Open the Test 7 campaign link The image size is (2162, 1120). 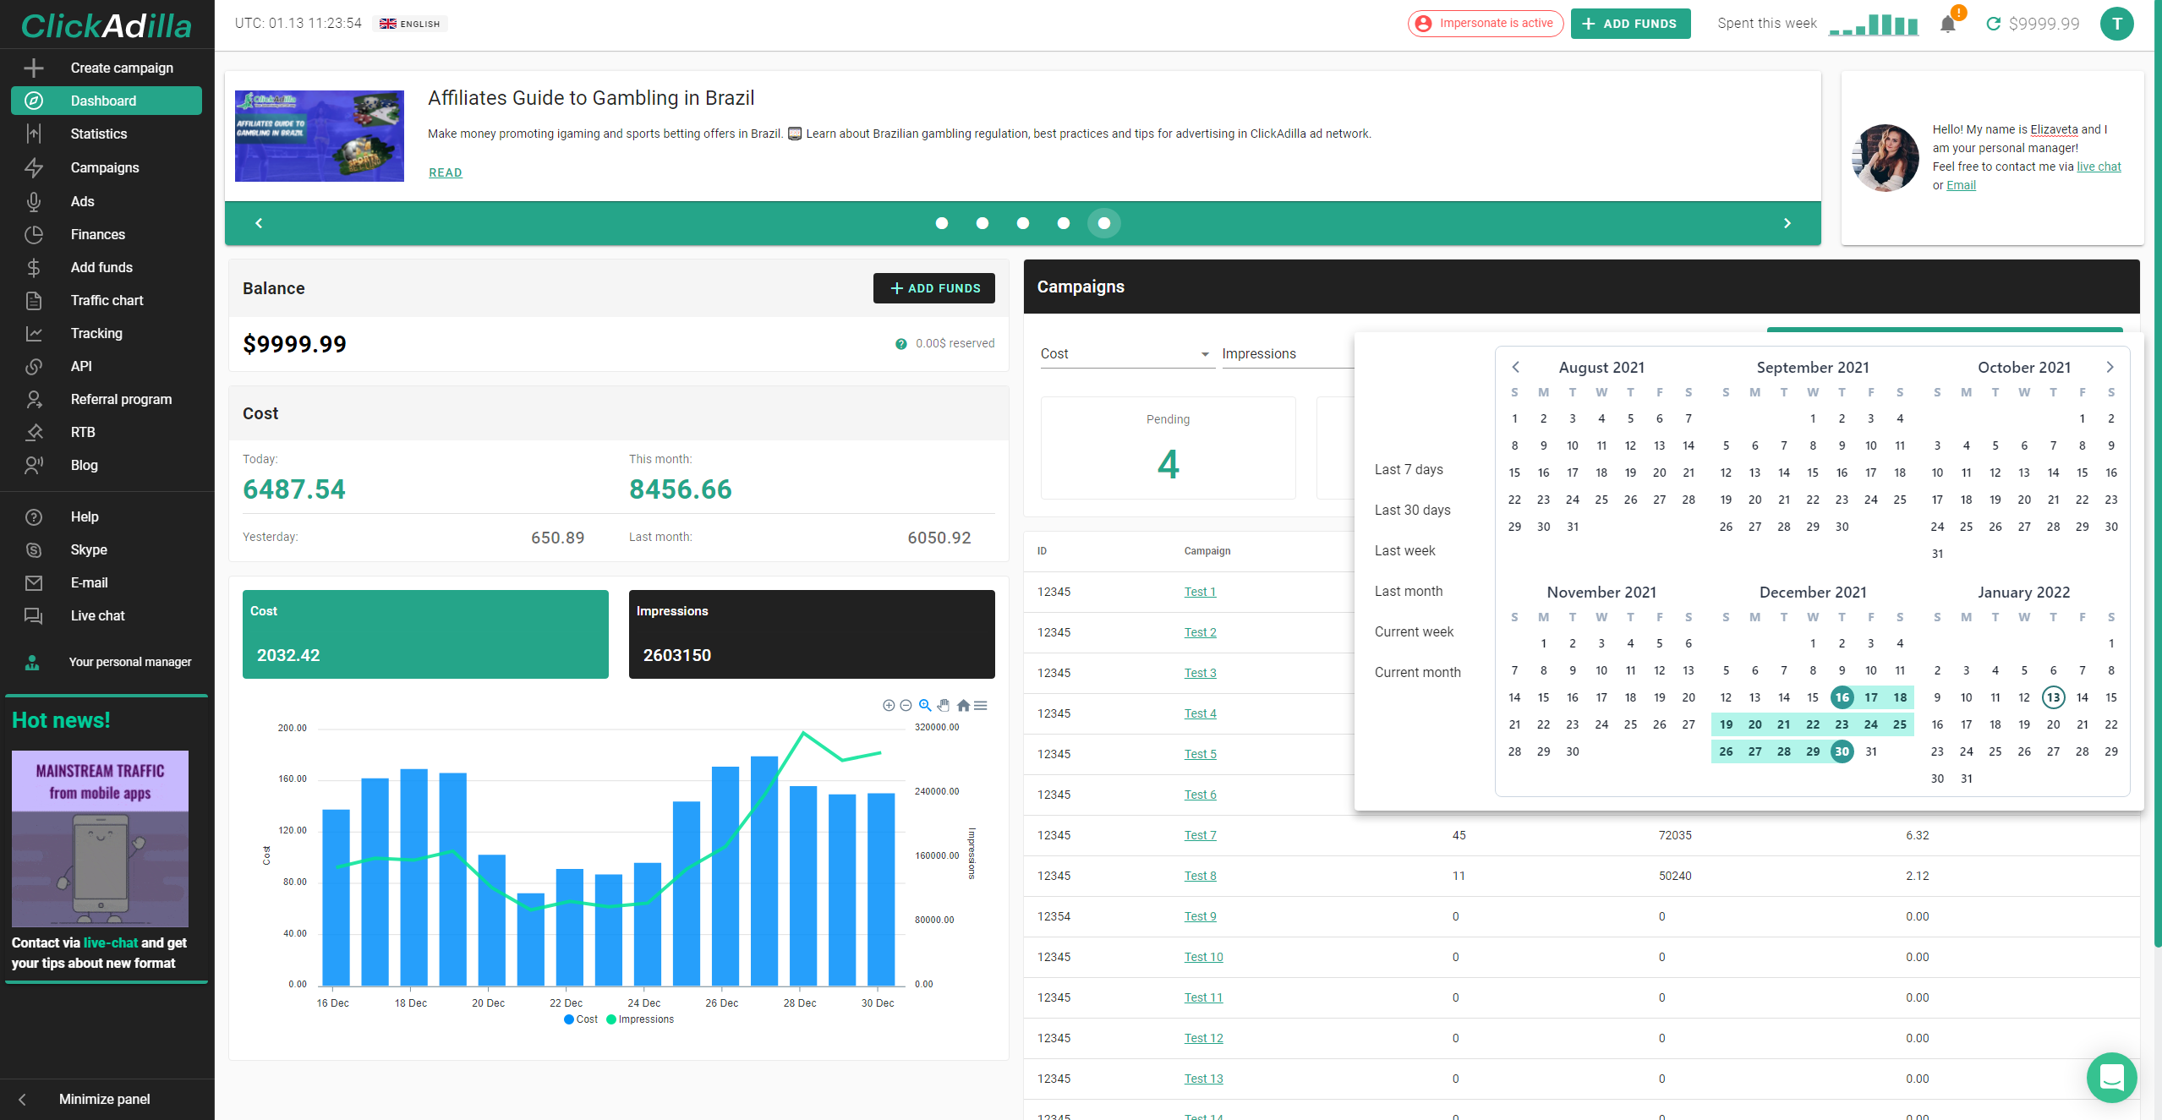(1200, 835)
